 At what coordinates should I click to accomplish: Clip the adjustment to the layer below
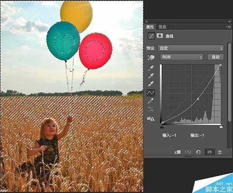[x=177, y=152]
